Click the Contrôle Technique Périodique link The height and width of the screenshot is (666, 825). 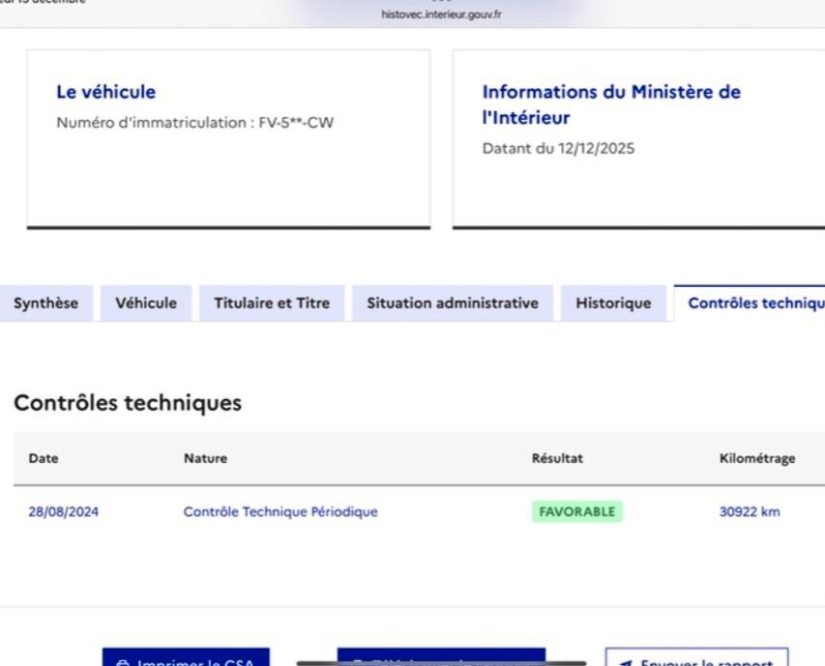pyautogui.click(x=281, y=511)
